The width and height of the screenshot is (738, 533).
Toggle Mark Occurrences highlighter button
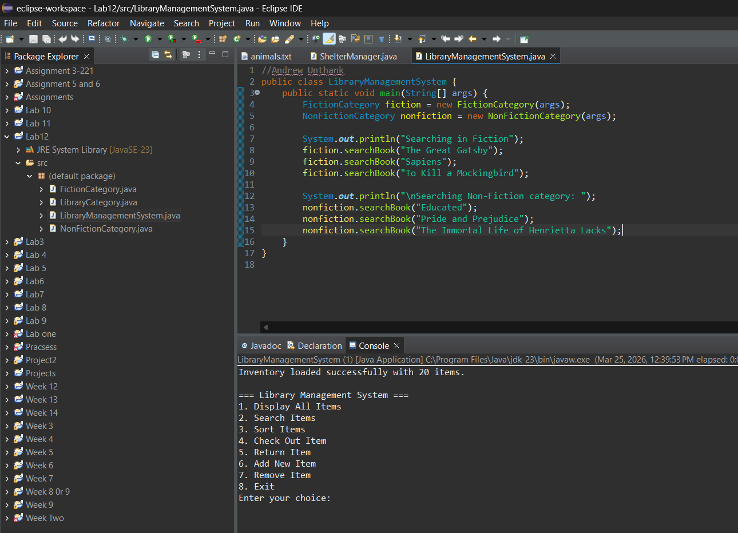(x=330, y=39)
